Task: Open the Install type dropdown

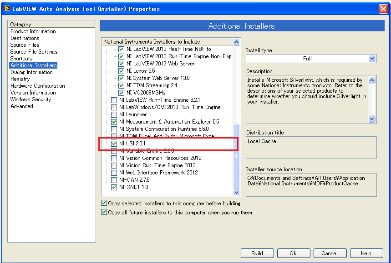Action: coord(311,59)
